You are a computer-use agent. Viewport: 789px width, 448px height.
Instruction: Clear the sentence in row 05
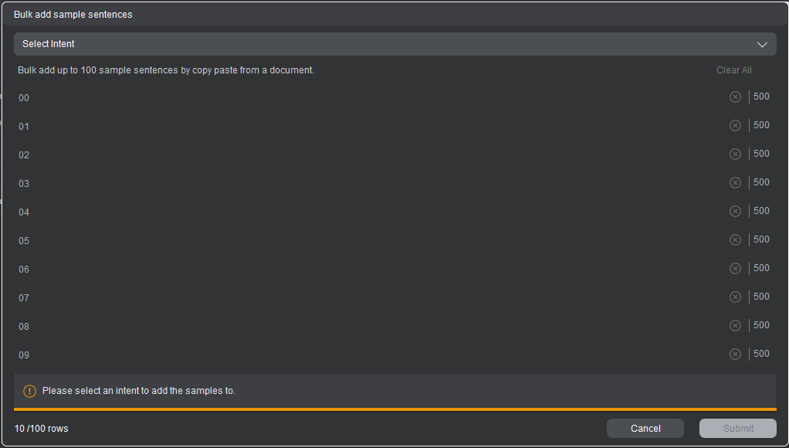coord(735,240)
